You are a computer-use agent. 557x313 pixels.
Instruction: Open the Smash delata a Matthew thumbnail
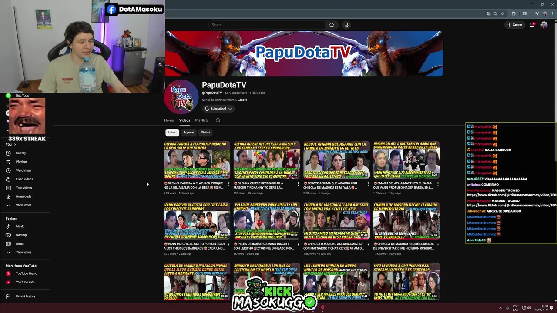pos(406,160)
